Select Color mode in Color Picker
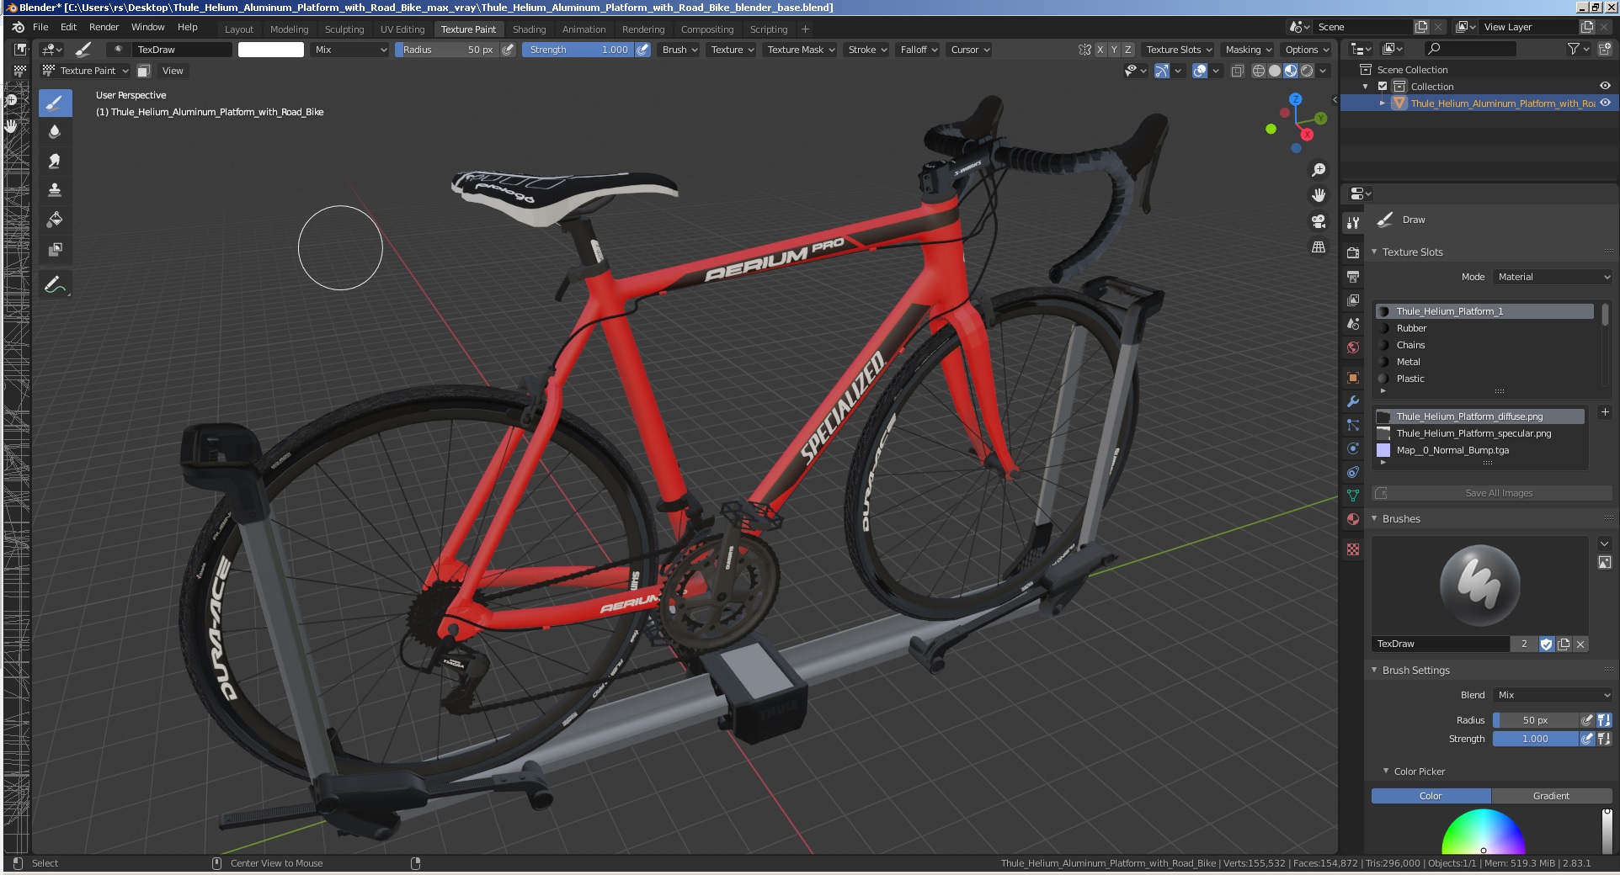Viewport: 1620px width, 875px height. (1431, 796)
